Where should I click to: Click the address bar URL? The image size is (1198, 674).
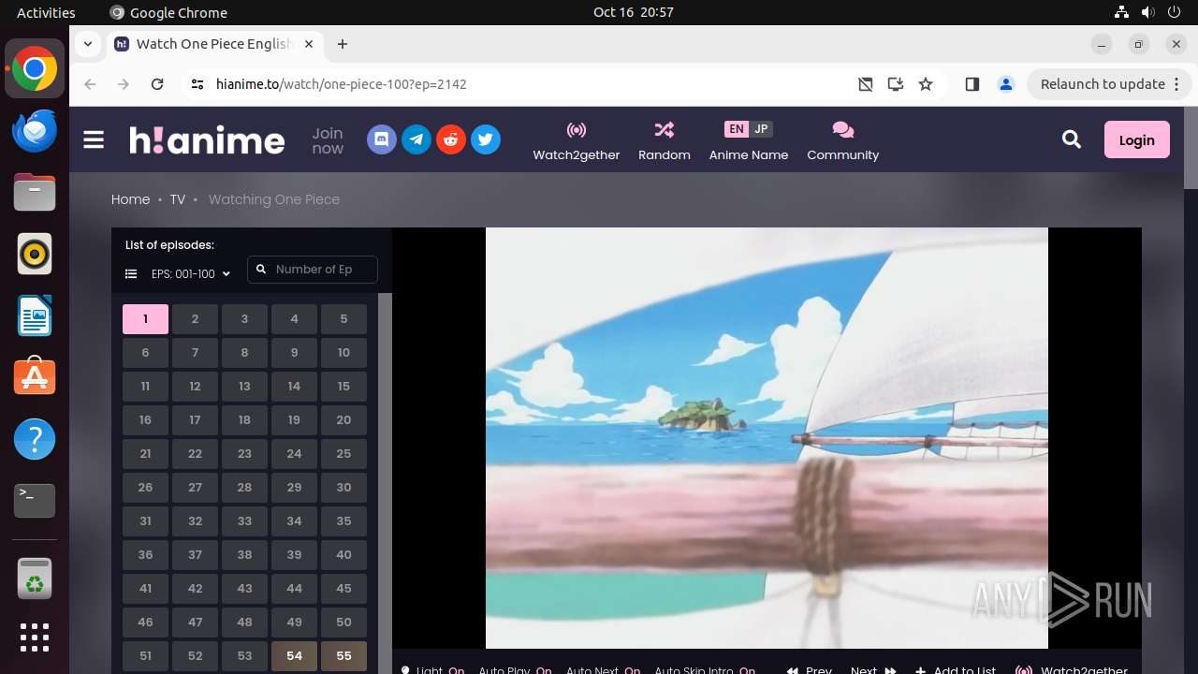click(x=342, y=84)
